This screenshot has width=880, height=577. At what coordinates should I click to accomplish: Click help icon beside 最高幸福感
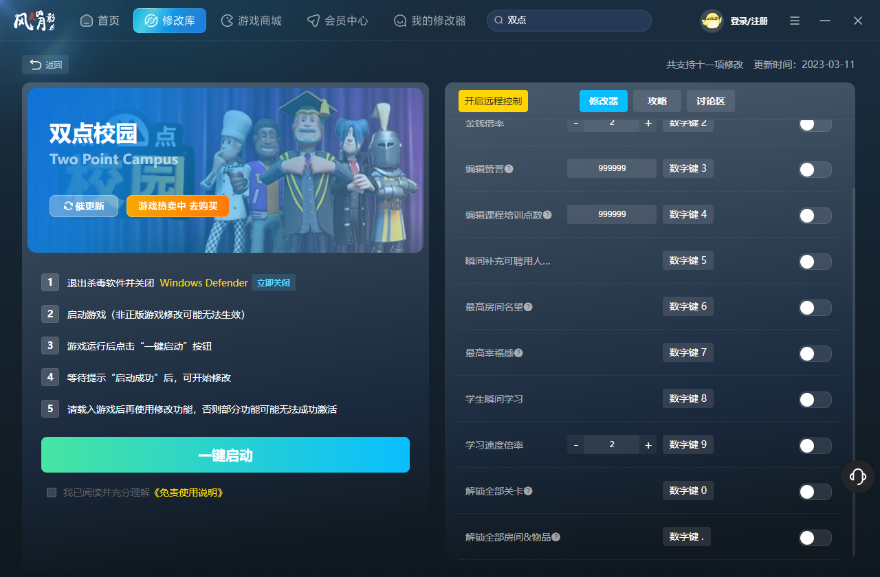point(518,353)
